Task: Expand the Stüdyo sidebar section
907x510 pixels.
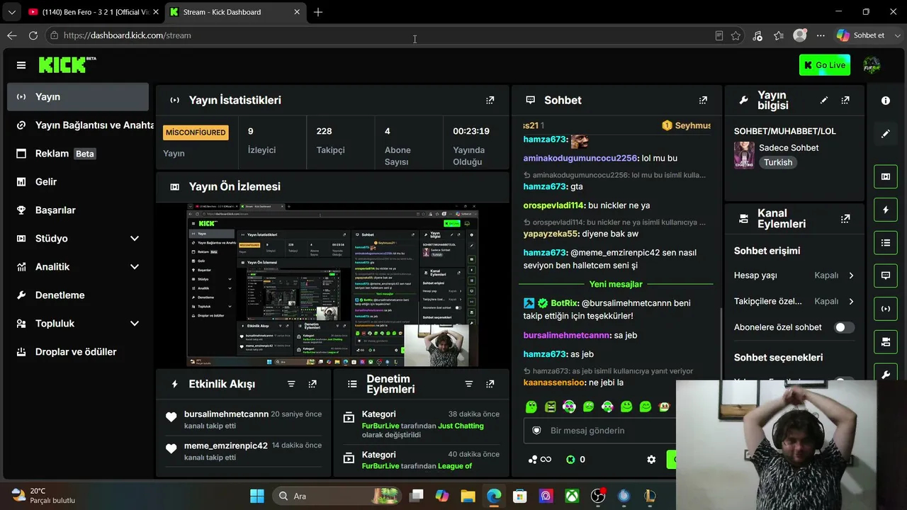Action: click(x=135, y=239)
